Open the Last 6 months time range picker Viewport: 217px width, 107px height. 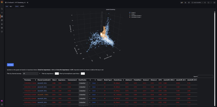(x=197, y=3)
